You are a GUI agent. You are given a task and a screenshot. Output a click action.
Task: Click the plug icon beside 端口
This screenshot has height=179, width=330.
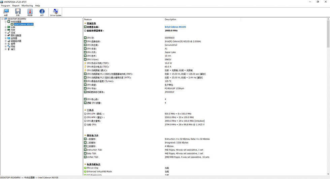point(9,49)
